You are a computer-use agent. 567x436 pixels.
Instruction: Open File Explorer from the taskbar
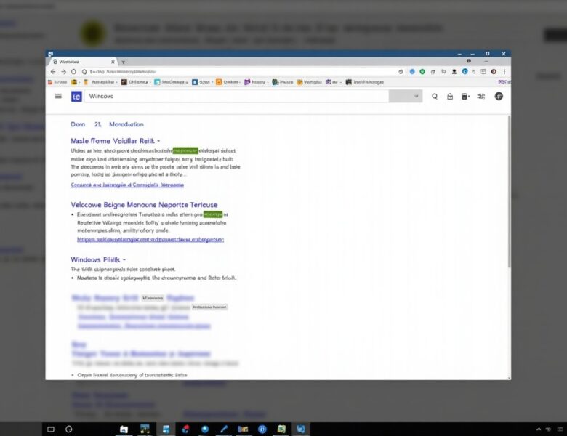pyautogui.click(x=124, y=429)
